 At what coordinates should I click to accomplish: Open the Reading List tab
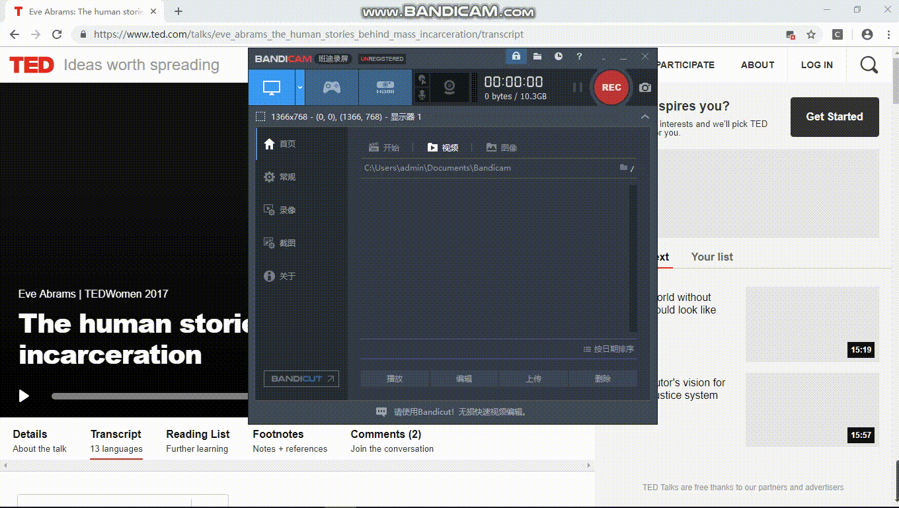[198, 441]
